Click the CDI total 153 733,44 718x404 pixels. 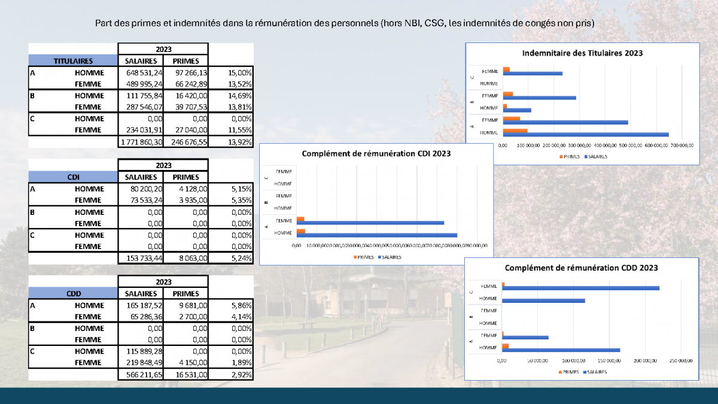[145, 259]
